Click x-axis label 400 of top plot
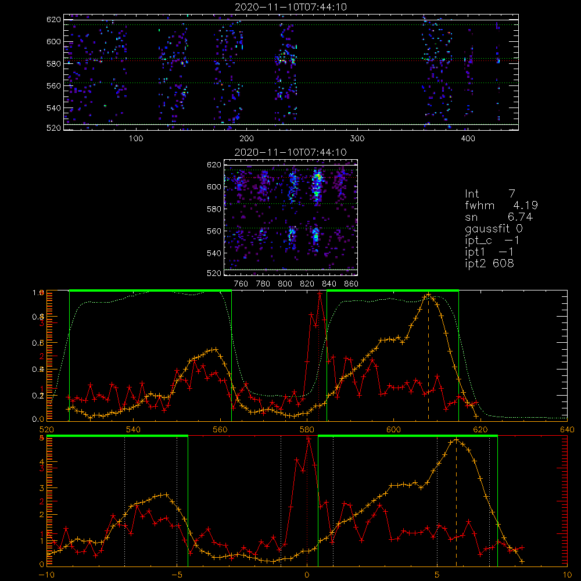The image size is (581, 581). 468,139
